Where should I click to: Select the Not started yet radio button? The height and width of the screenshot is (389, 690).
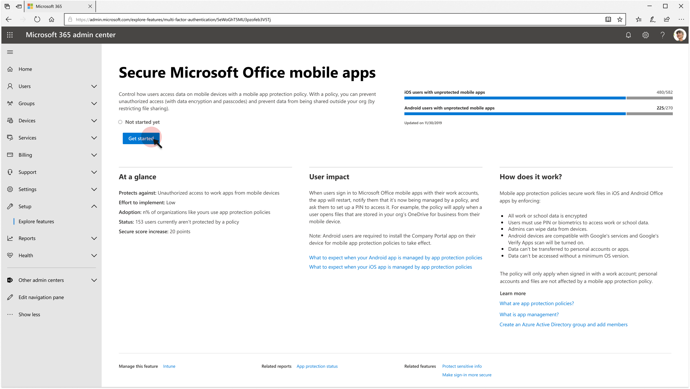point(120,122)
